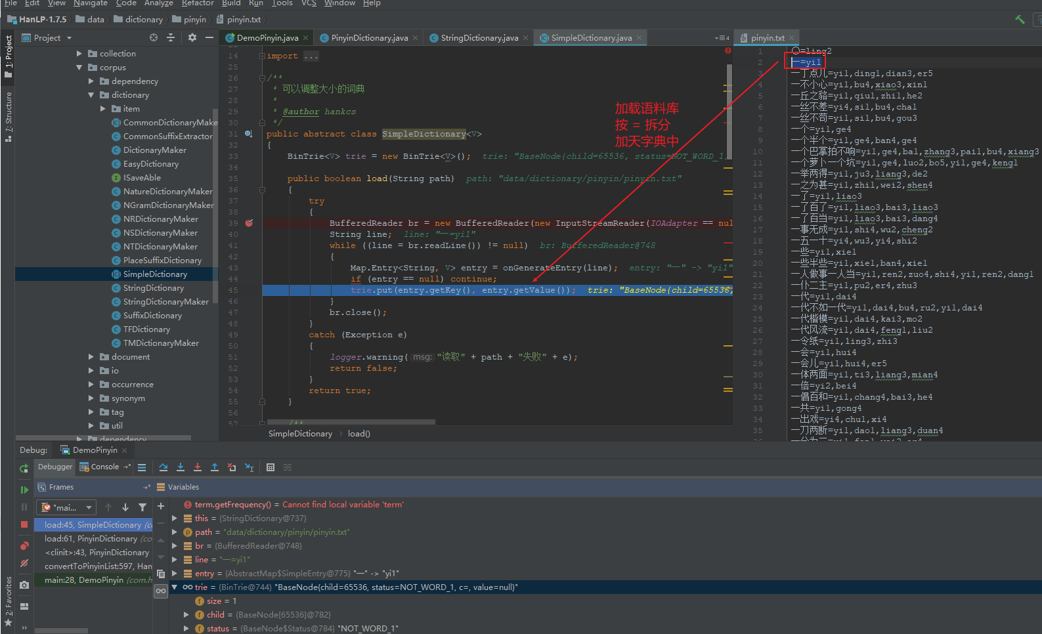Click implementations gutter icon at line 31

tap(249, 134)
